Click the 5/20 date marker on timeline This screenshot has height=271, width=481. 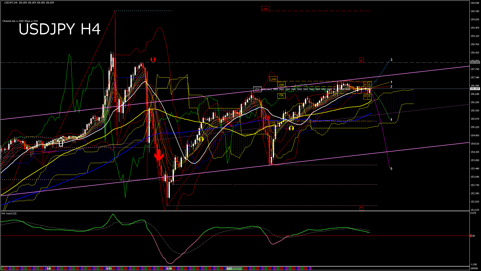pos(169,268)
